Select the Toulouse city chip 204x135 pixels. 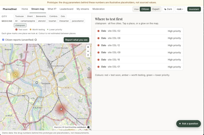click(x=19, y=16)
